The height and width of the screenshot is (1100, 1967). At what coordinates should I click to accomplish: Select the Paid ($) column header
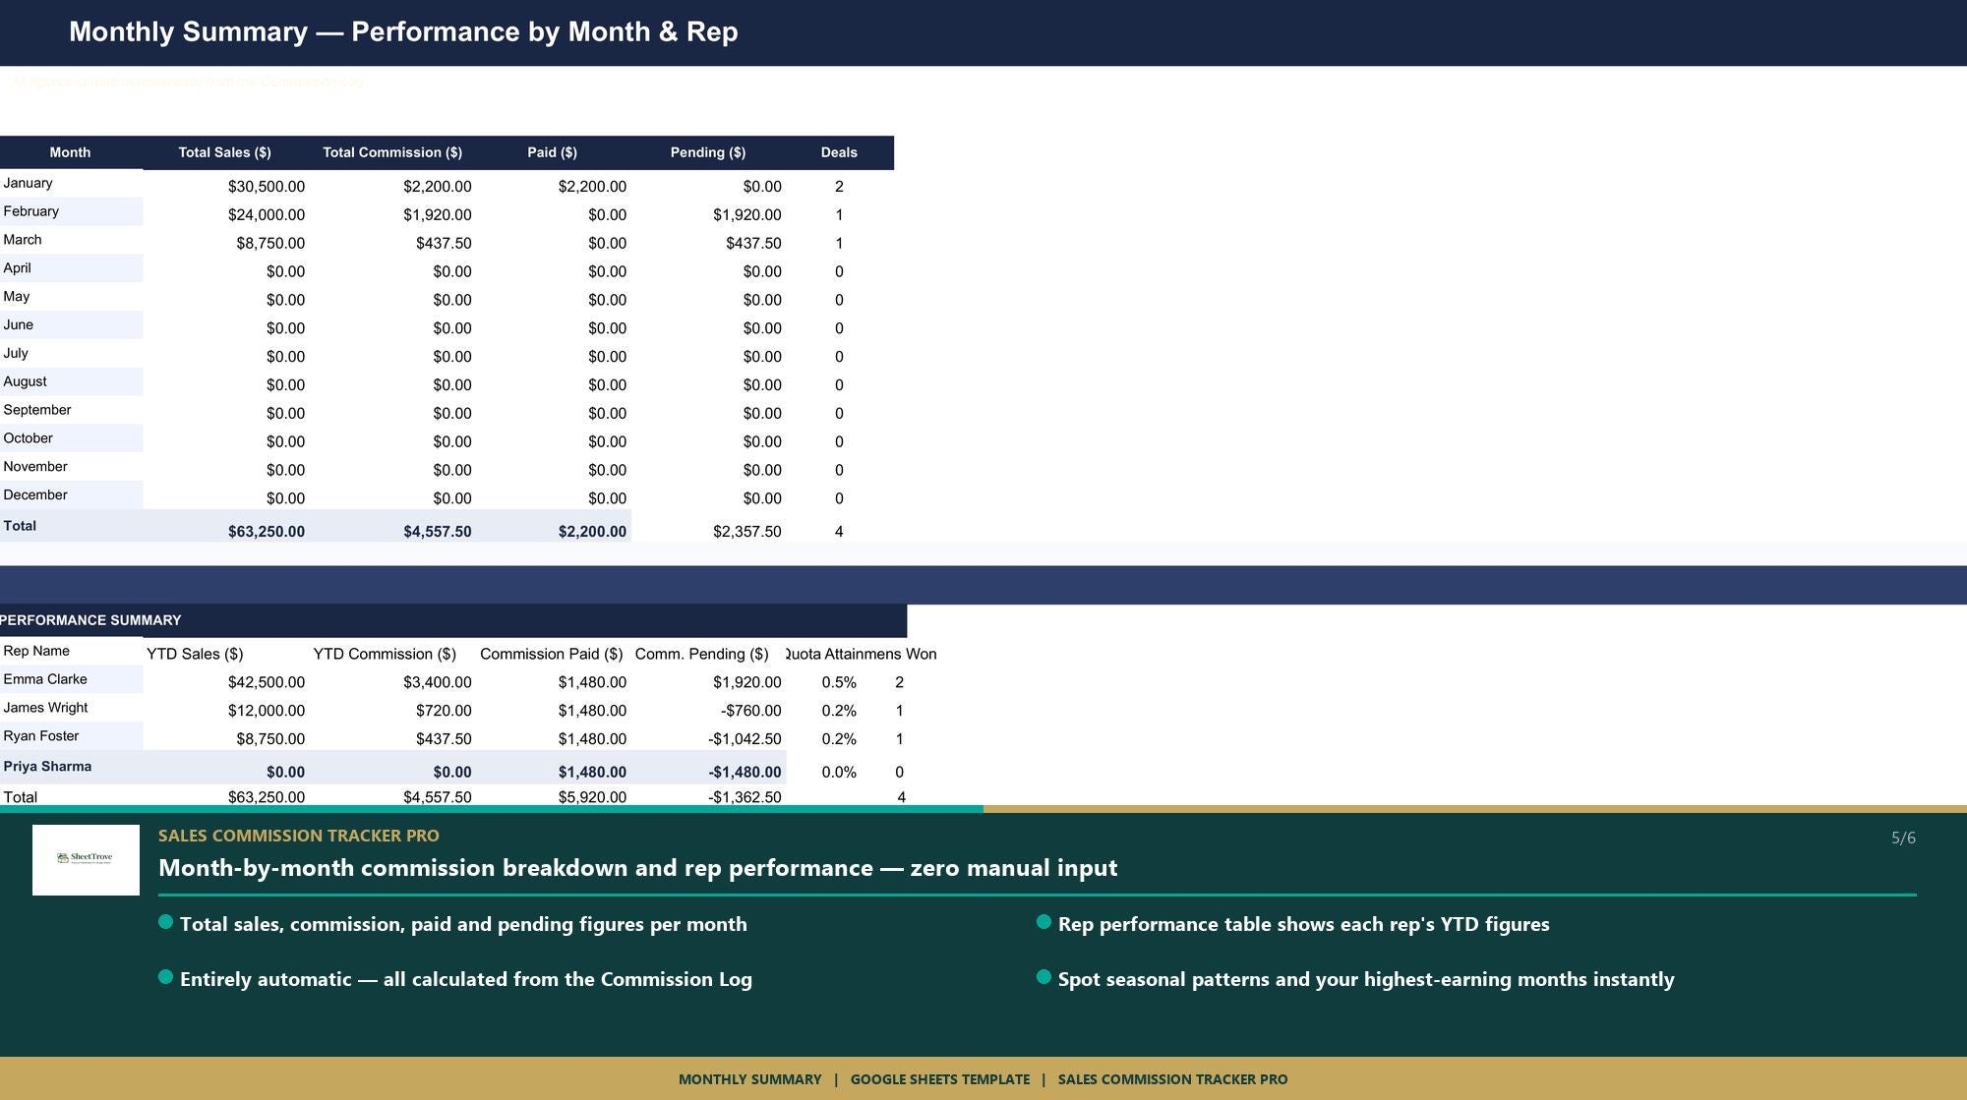tap(552, 152)
